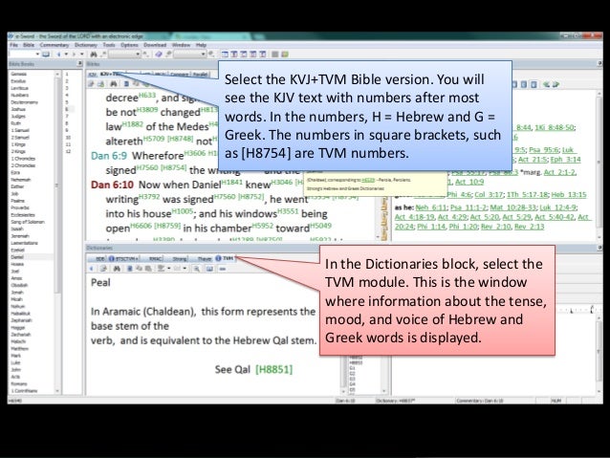The height and width of the screenshot is (458, 610).
Task: Click the binoculars icon in Bible pane toolbar
Action: [113, 83]
